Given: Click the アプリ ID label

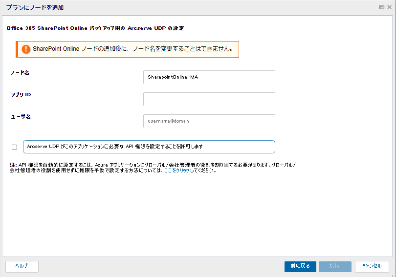Looking at the screenshot, I should coord(21,95).
